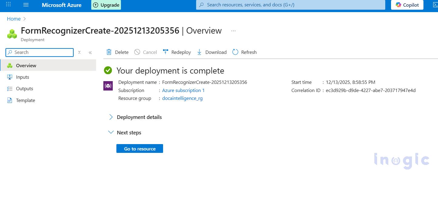Viewport: 438px width, 201px height.
Task: Select the Inputs sidebar item
Action: pos(22,77)
